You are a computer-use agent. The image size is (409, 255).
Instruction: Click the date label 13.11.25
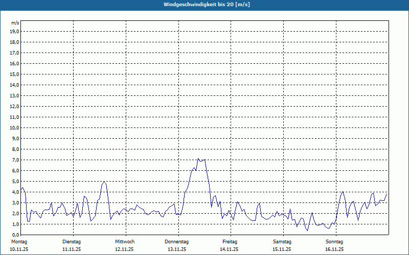click(x=177, y=249)
